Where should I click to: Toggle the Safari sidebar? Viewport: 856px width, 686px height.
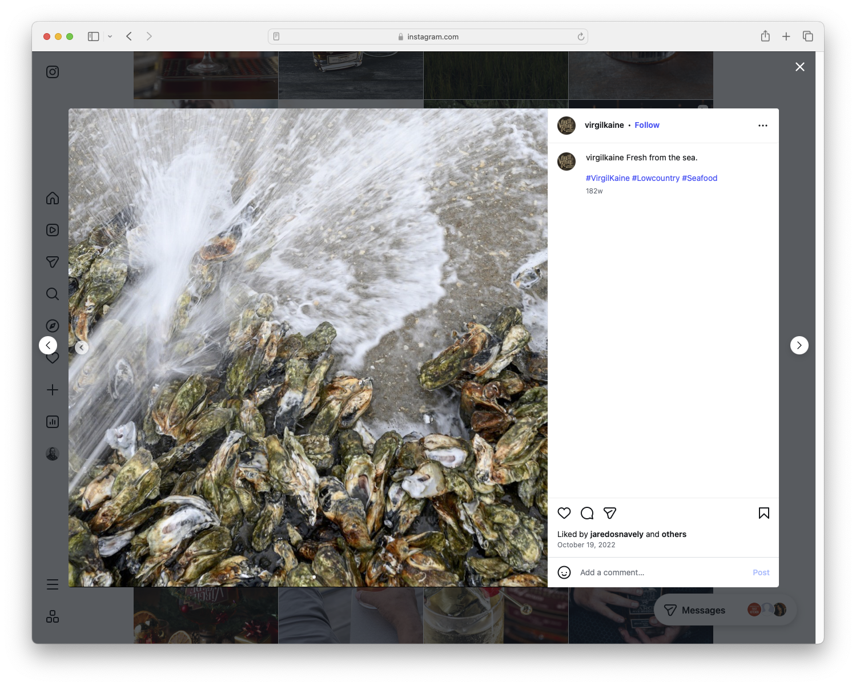point(94,37)
